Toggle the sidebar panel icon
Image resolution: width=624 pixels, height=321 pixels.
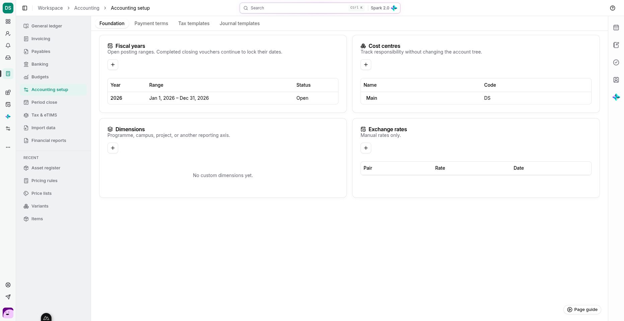point(25,8)
